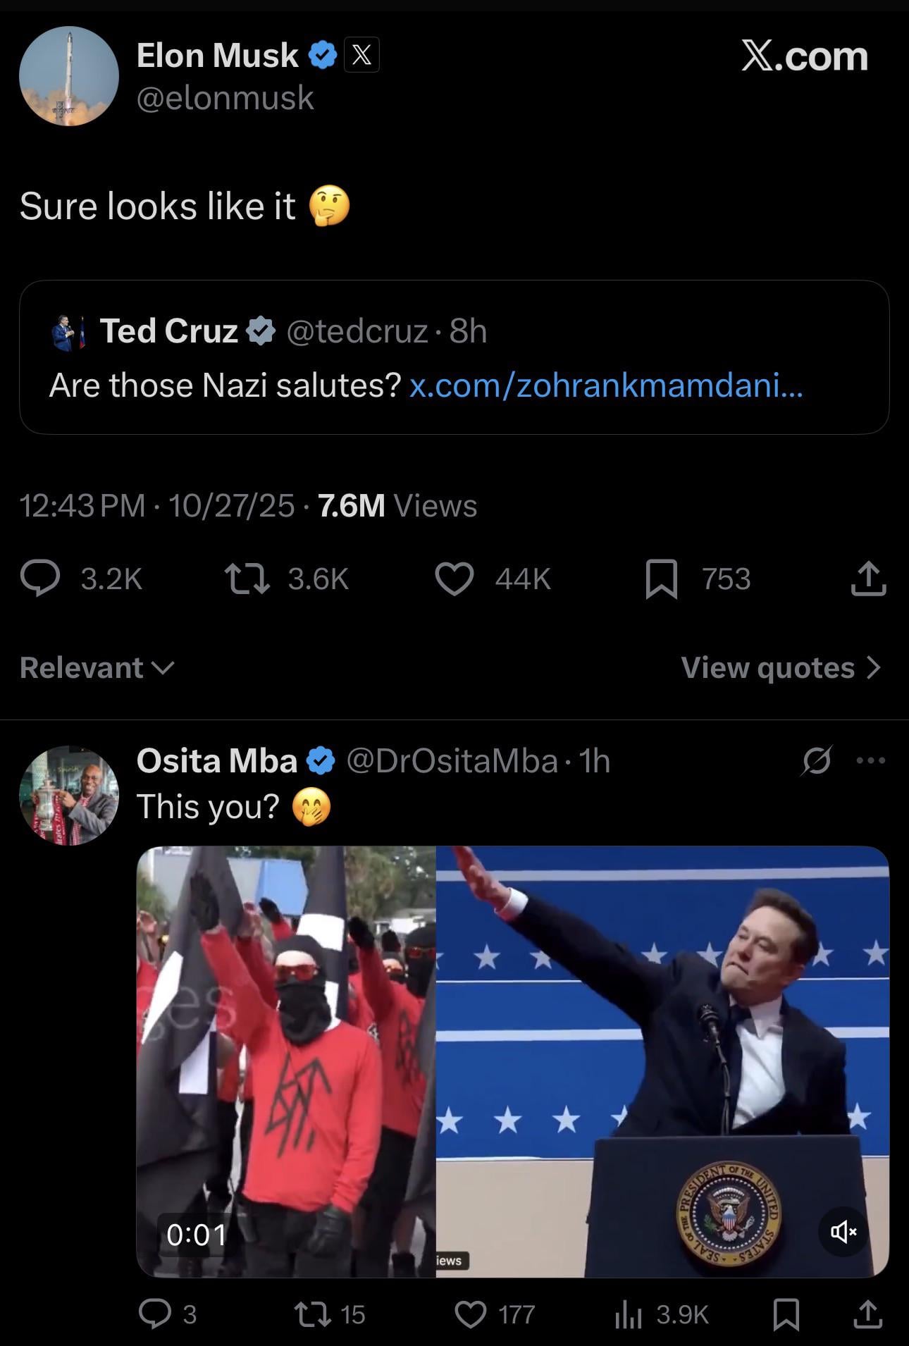Open the x.com/zohrankmamdani link
The image size is (909, 1346).
point(606,385)
